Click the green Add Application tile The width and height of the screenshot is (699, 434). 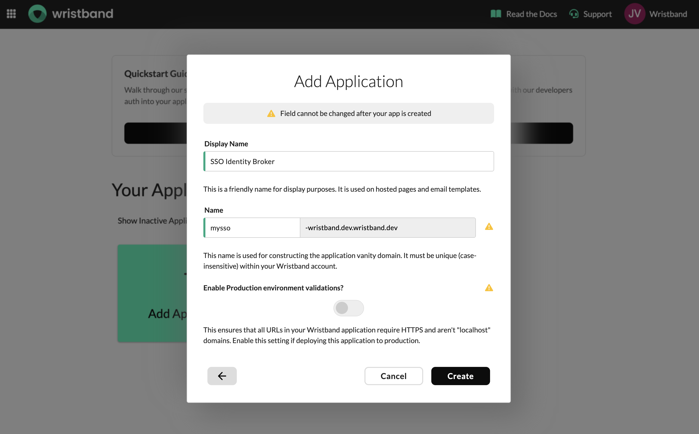coord(152,293)
